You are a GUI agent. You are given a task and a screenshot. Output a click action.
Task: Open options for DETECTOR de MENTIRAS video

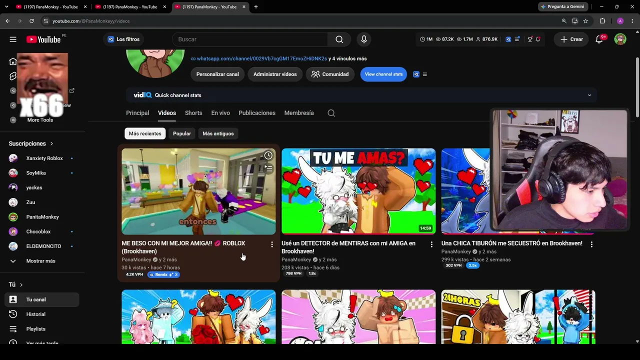coord(431,244)
